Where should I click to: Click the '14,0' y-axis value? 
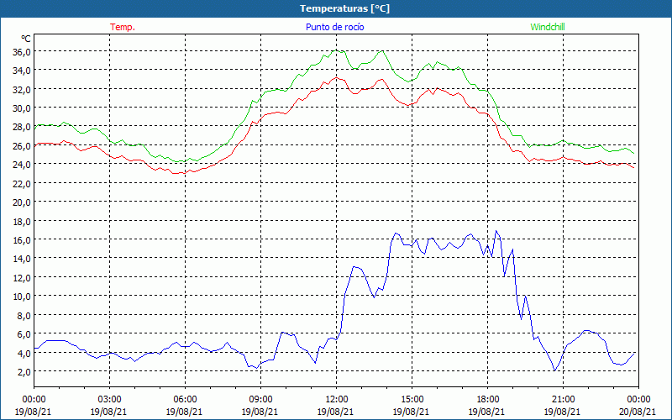click(22, 259)
